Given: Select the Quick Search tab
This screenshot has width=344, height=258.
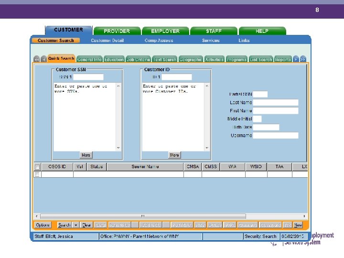Looking at the screenshot, I should point(61,58).
